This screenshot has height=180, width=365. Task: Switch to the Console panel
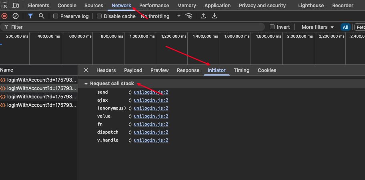tap(67, 5)
